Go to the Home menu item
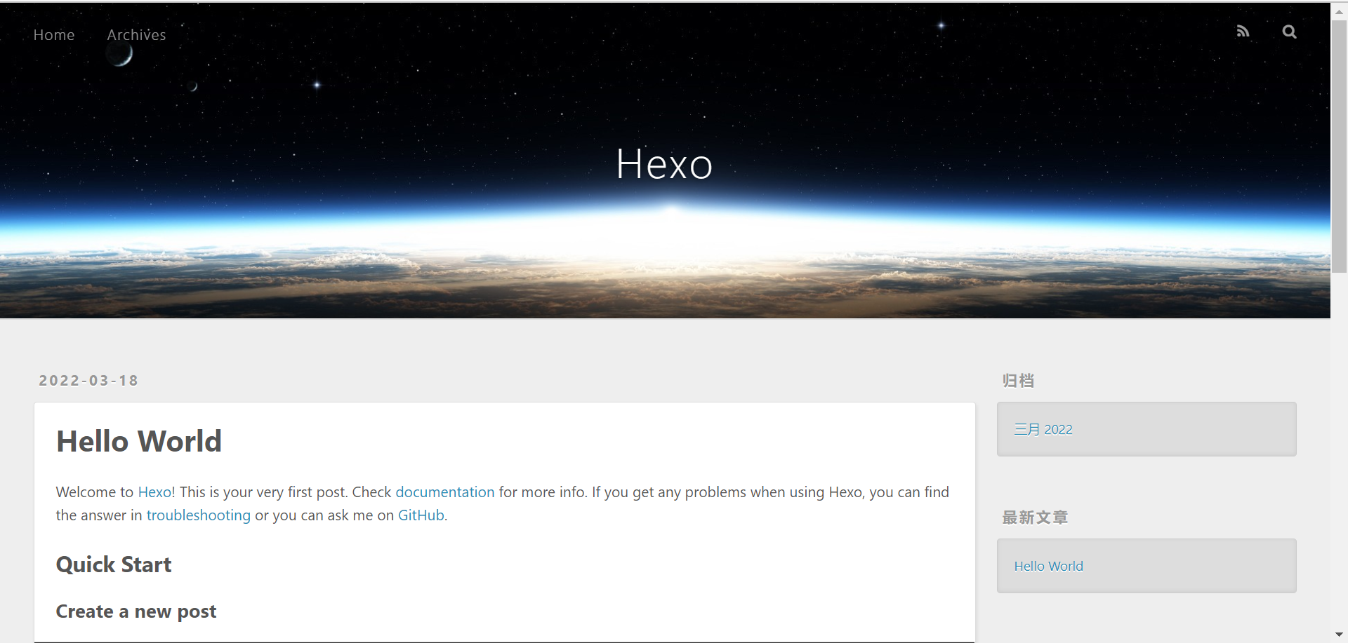1348x643 pixels. [54, 35]
